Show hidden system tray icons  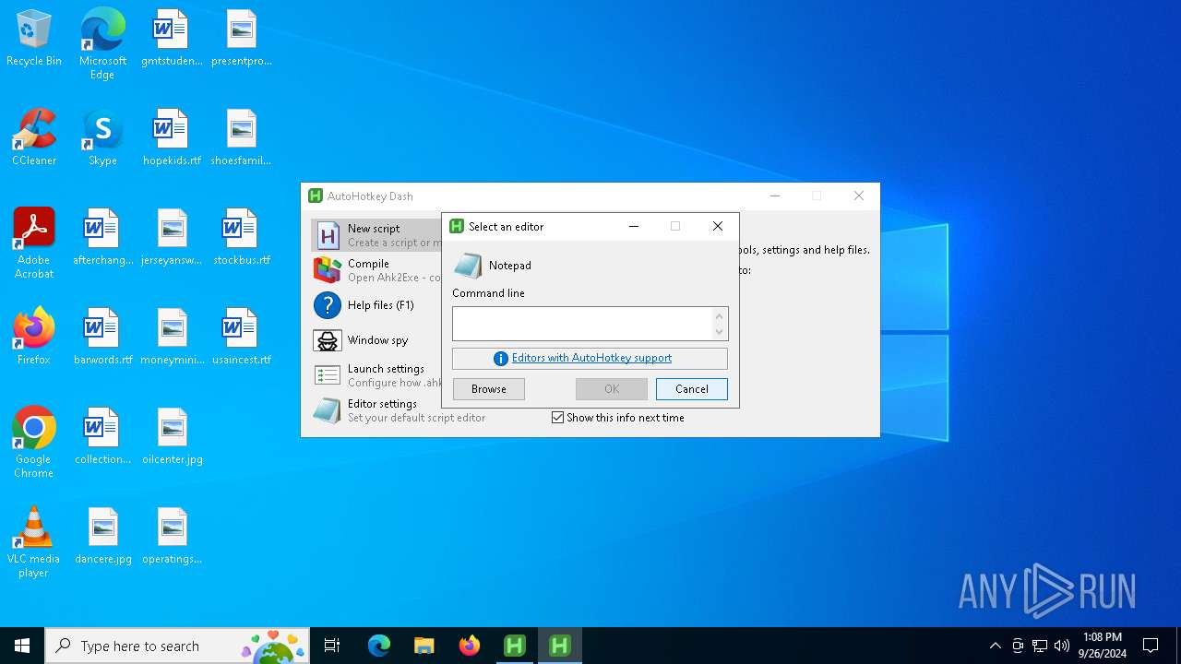[x=995, y=646]
